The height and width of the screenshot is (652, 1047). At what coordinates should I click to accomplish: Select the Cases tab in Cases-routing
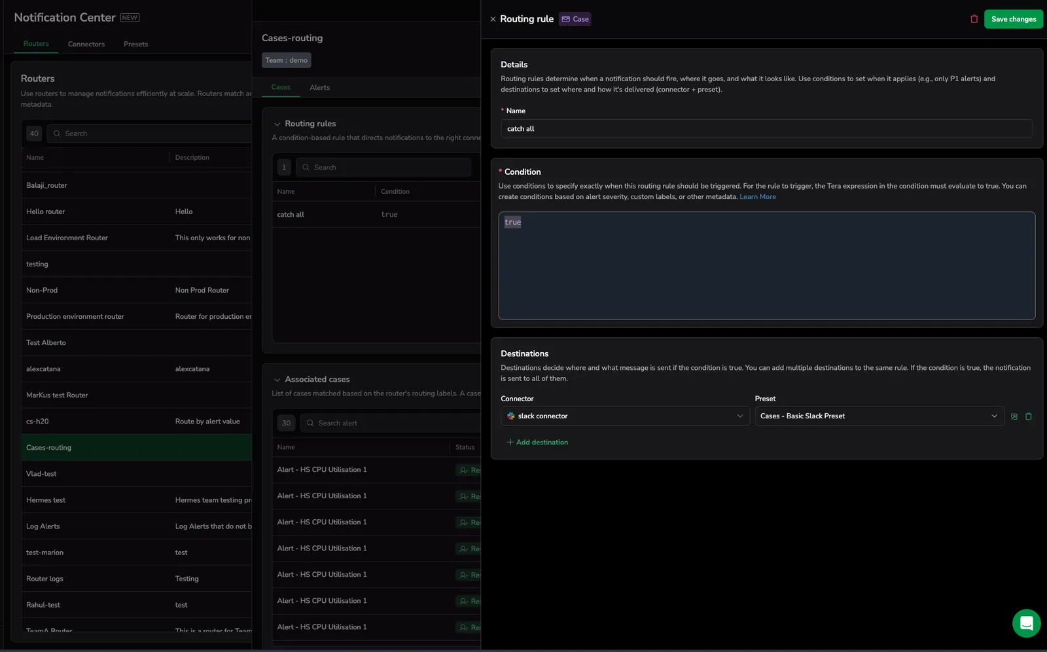click(x=281, y=87)
